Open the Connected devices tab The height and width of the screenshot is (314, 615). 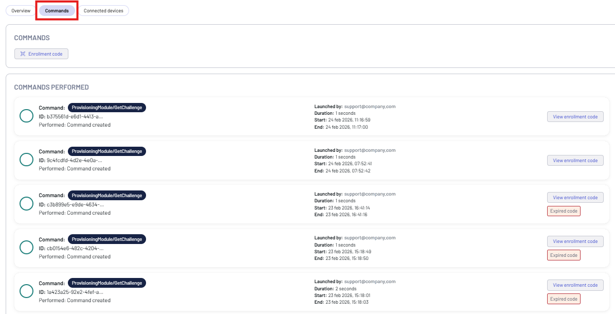[103, 11]
